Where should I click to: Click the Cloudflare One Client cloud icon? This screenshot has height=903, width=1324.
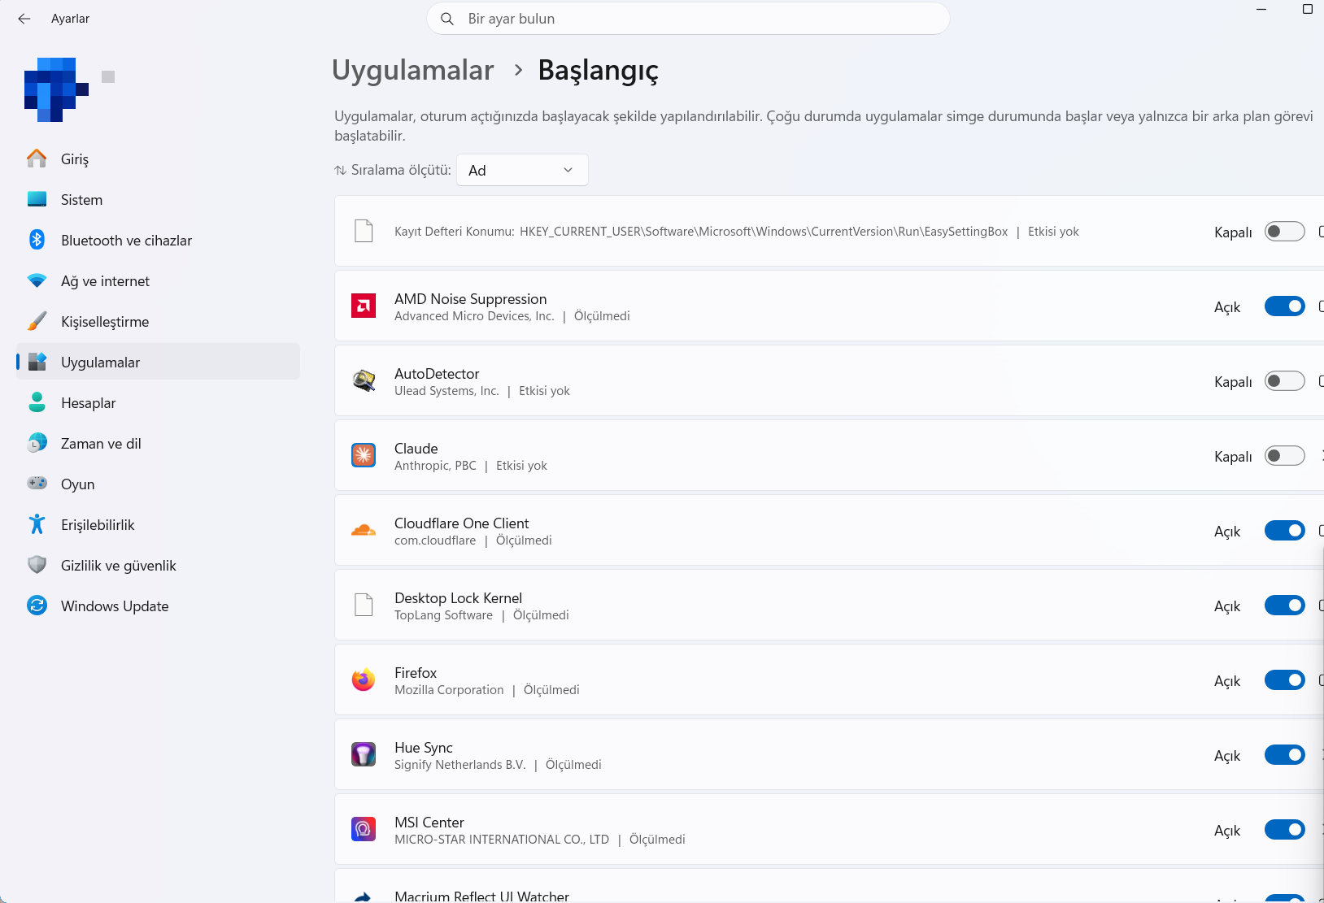364,530
